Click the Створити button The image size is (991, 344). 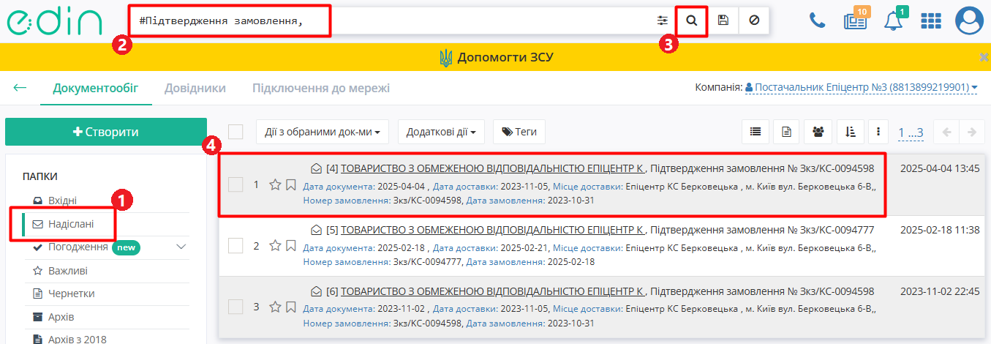(105, 132)
